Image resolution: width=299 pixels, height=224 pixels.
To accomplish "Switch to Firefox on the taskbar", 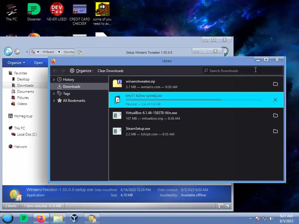I will (x=41, y=218).
